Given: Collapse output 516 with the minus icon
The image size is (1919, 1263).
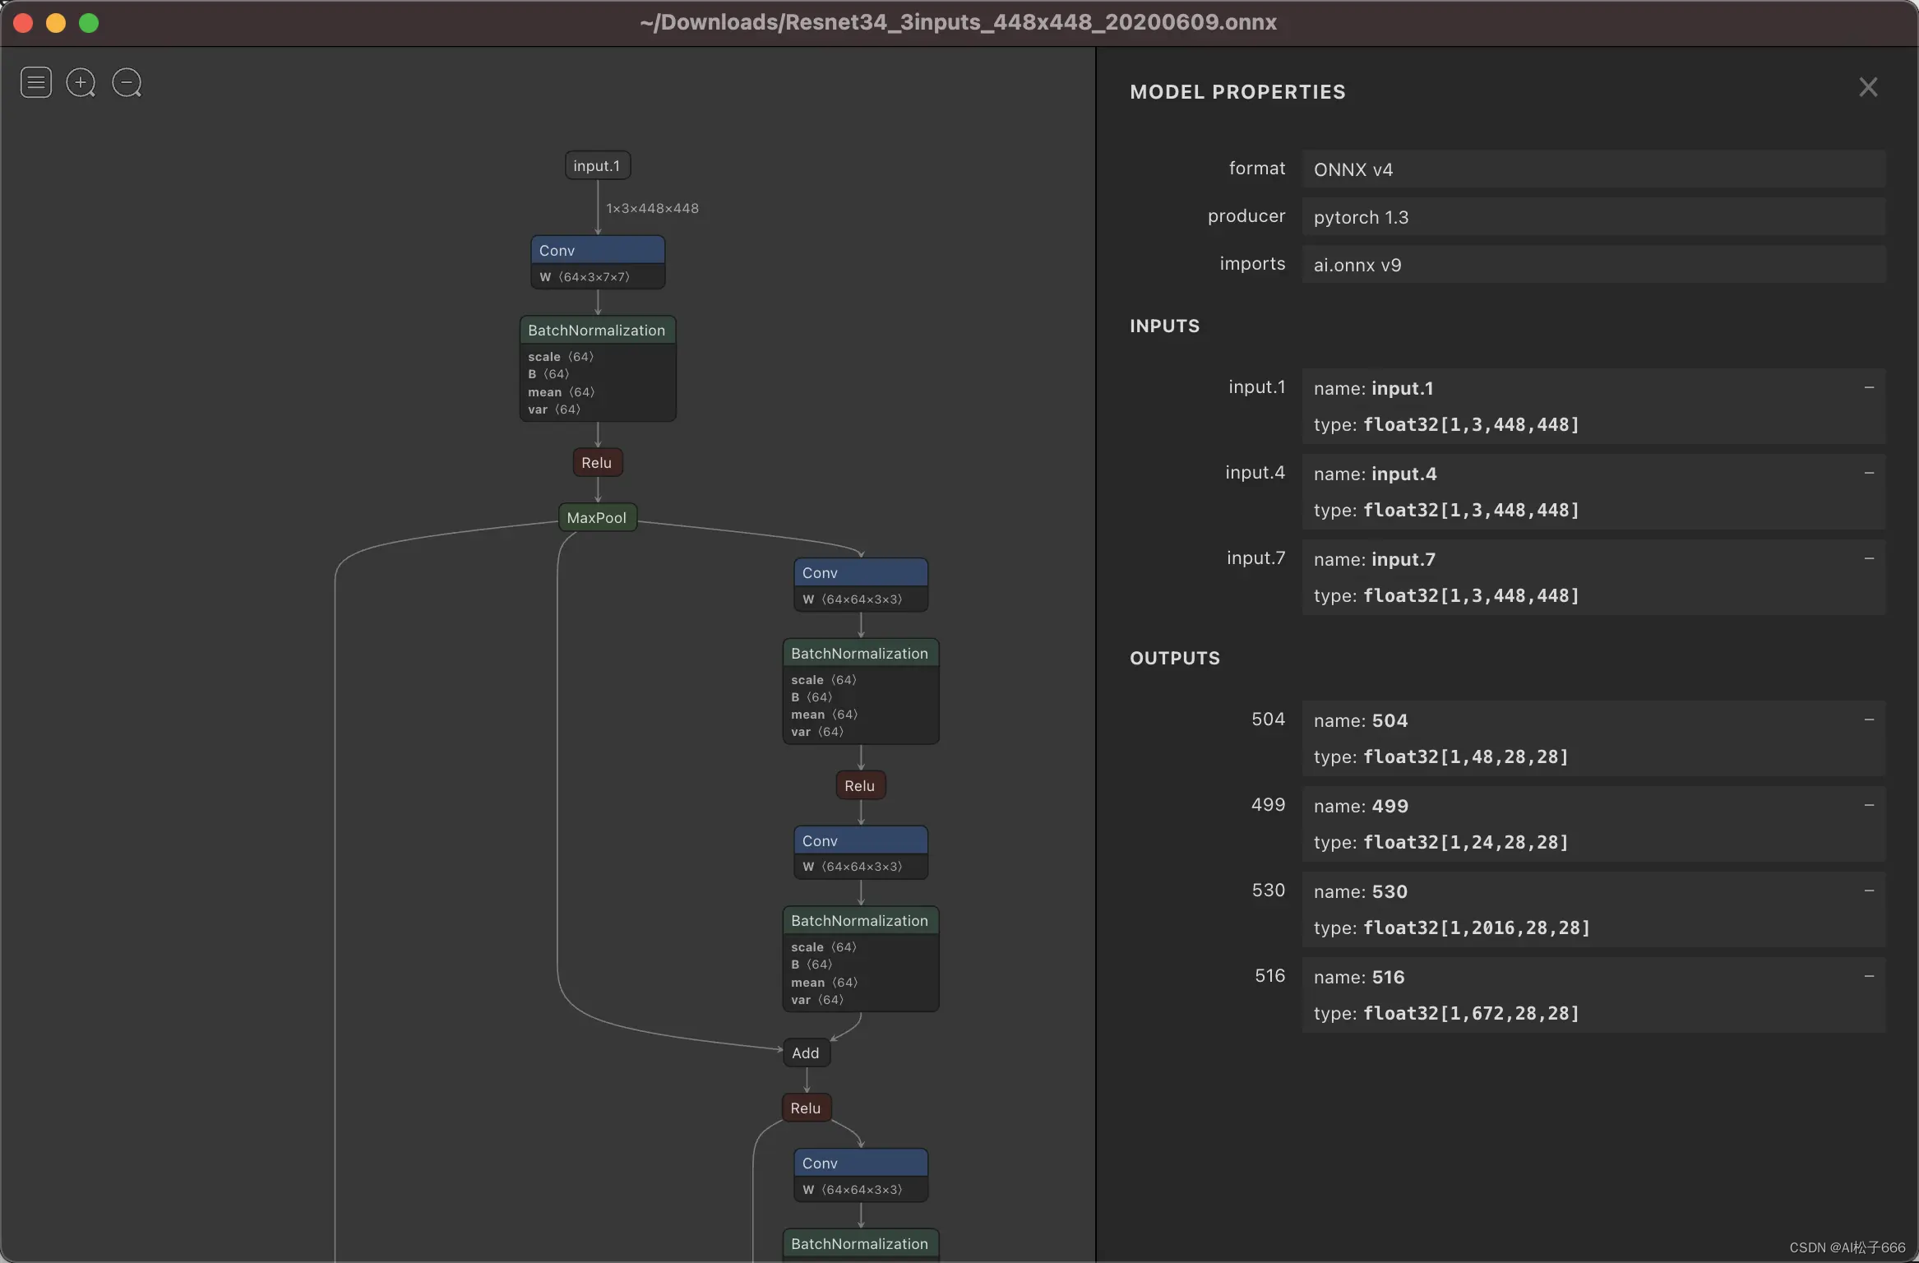Looking at the screenshot, I should coord(1869,976).
